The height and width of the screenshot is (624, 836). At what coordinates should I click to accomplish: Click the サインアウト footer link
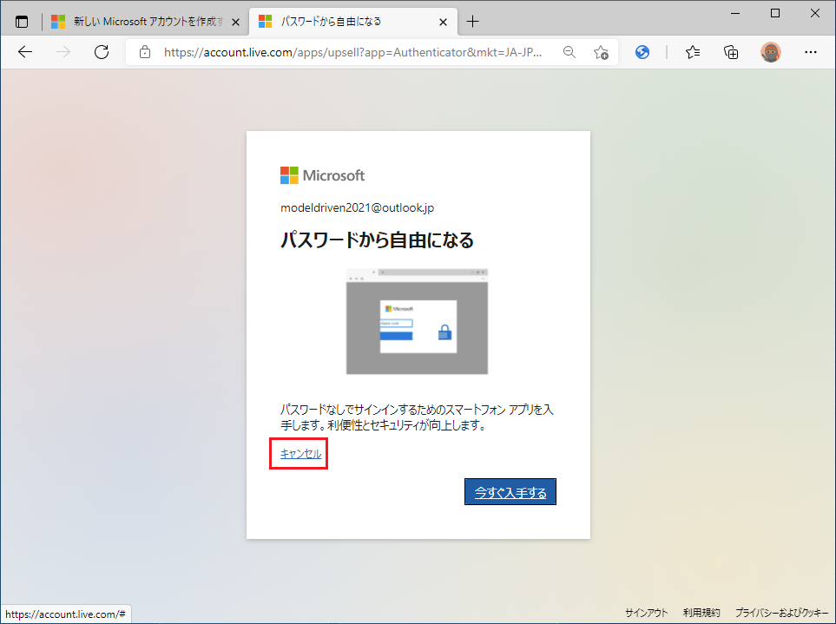pos(646,613)
